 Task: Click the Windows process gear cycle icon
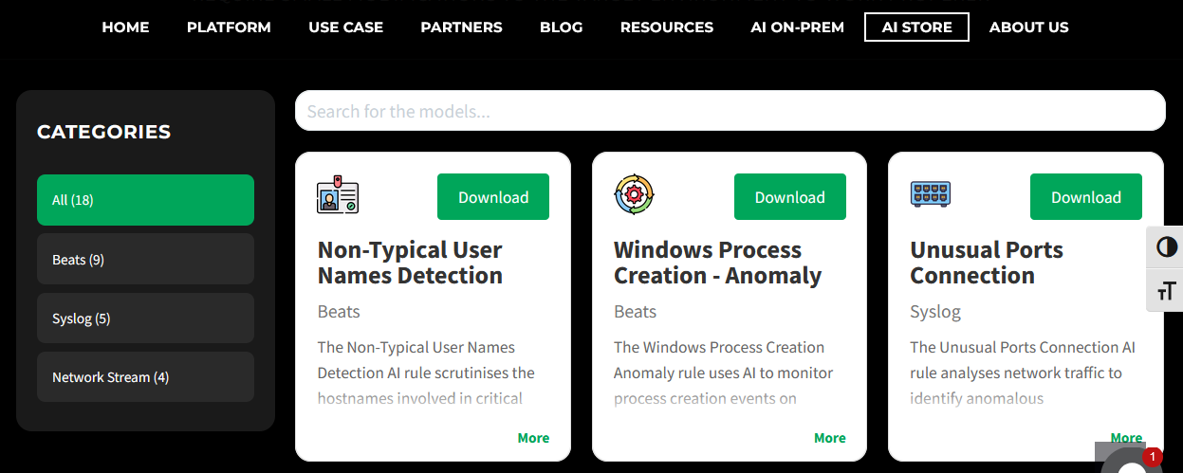[x=634, y=194]
